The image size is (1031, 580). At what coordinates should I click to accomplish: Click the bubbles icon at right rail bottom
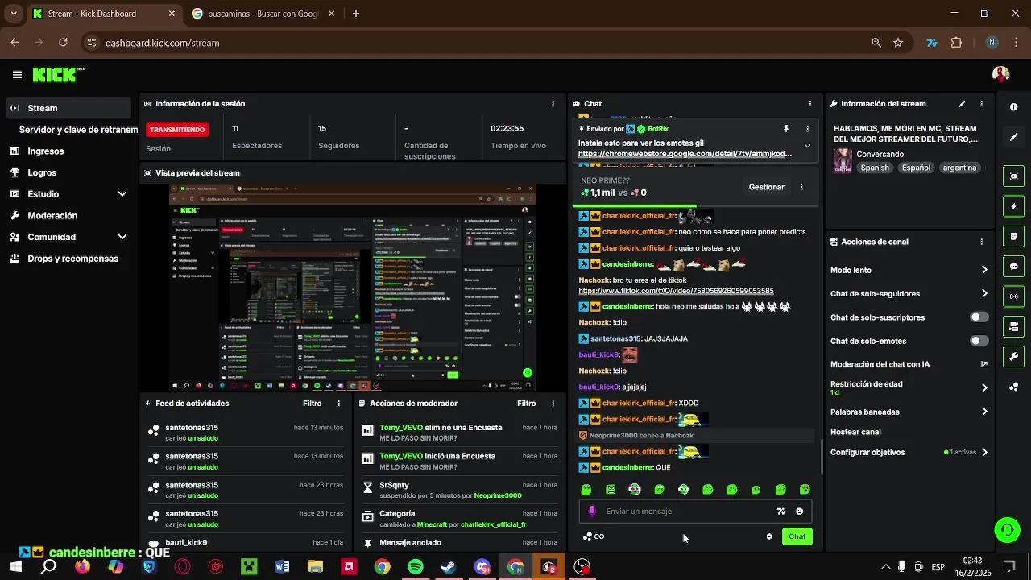point(1013,387)
